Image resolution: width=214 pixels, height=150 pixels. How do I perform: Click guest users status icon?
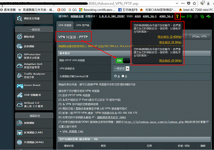[x=196, y=17]
